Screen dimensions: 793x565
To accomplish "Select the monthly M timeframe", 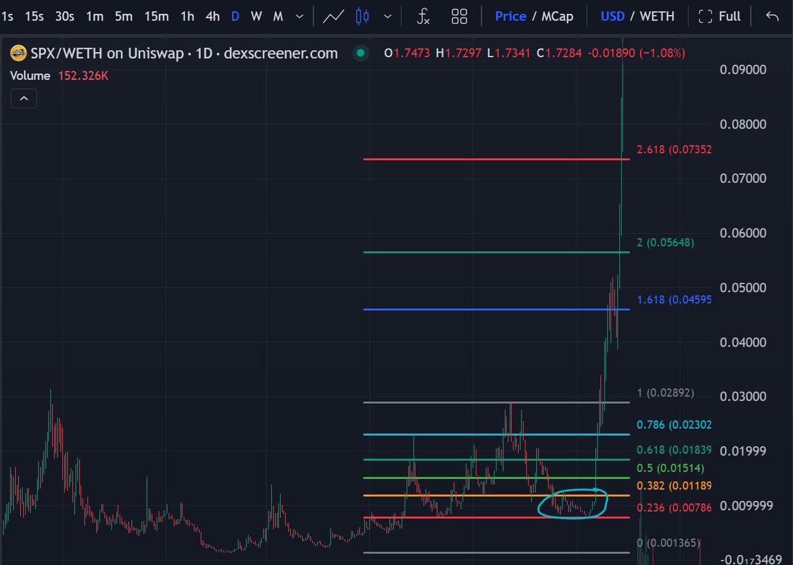I will click(x=278, y=16).
